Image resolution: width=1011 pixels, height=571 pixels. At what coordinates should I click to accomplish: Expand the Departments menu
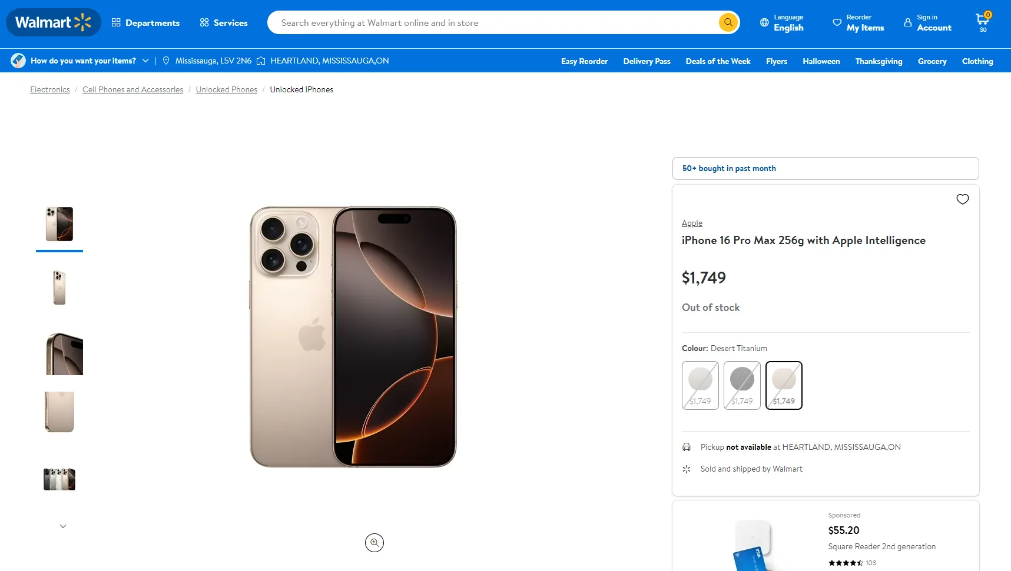[x=145, y=23]
